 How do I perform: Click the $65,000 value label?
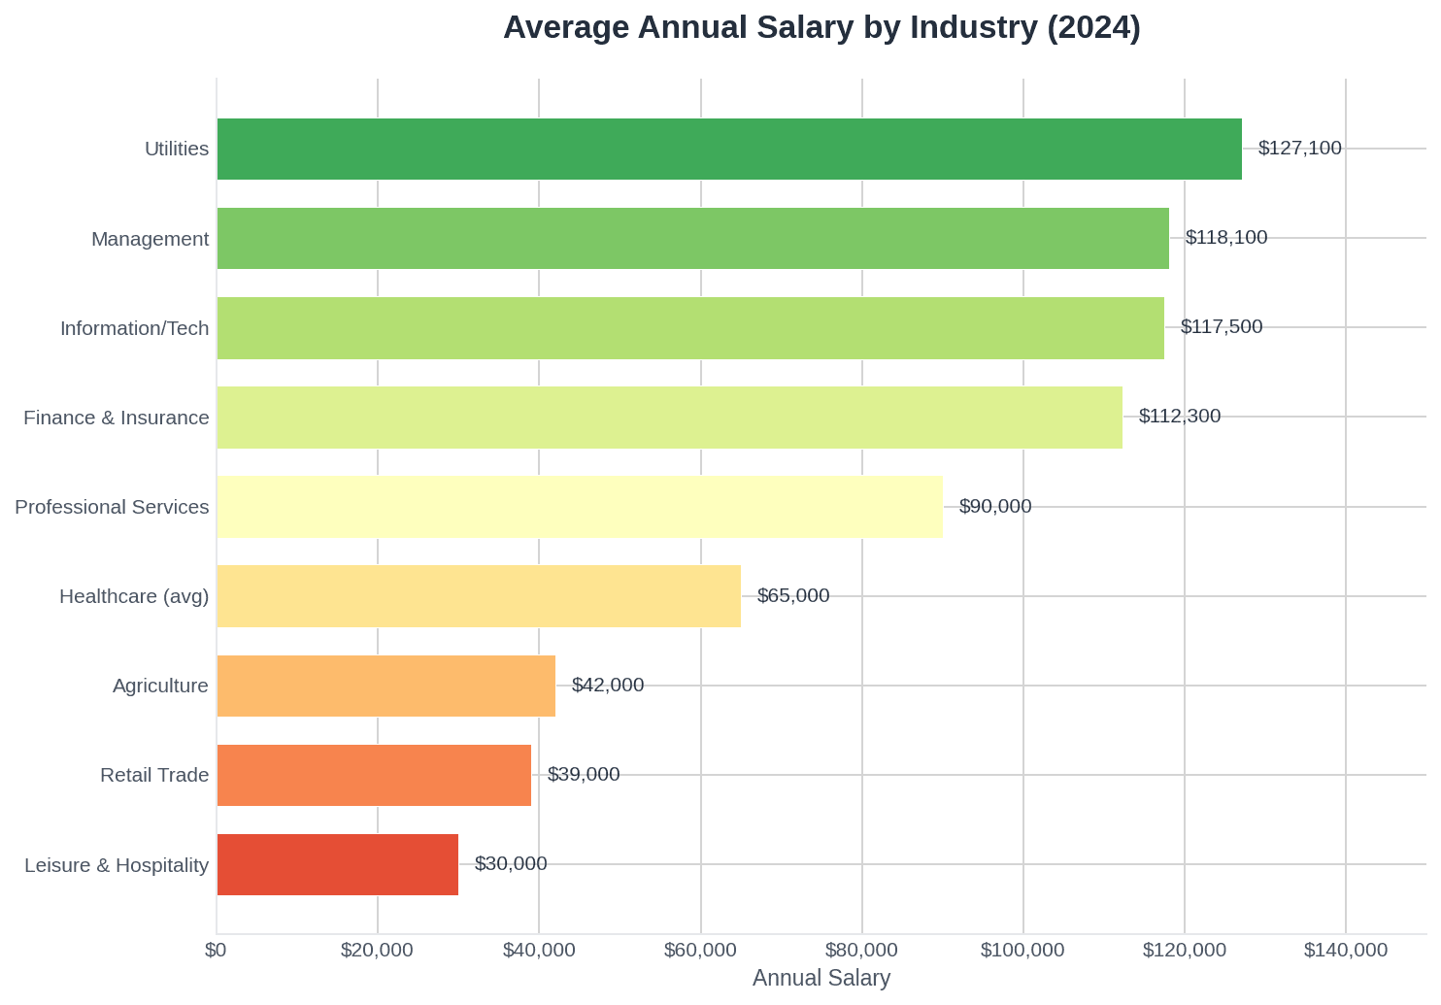point(793,595)
